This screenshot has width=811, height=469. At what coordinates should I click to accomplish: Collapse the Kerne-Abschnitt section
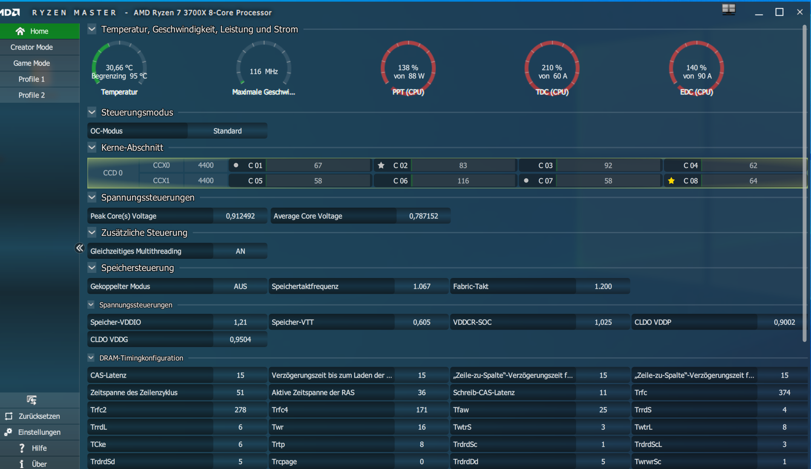click(x=92, y=148)
